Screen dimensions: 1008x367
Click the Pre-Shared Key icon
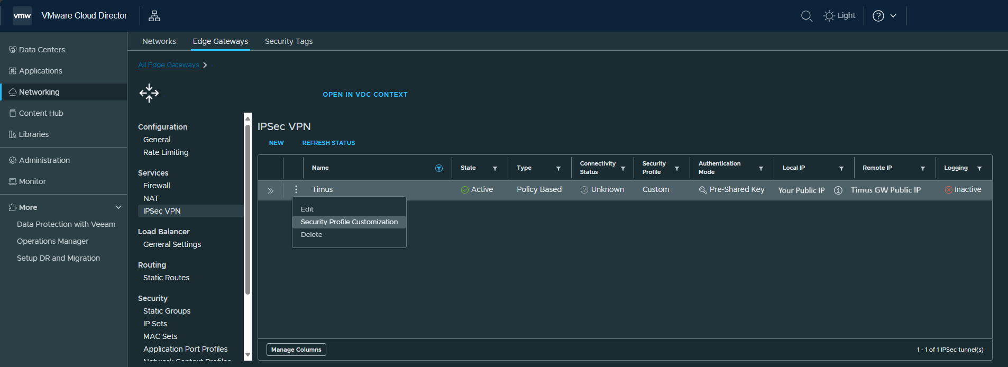(x=703, y=190)
